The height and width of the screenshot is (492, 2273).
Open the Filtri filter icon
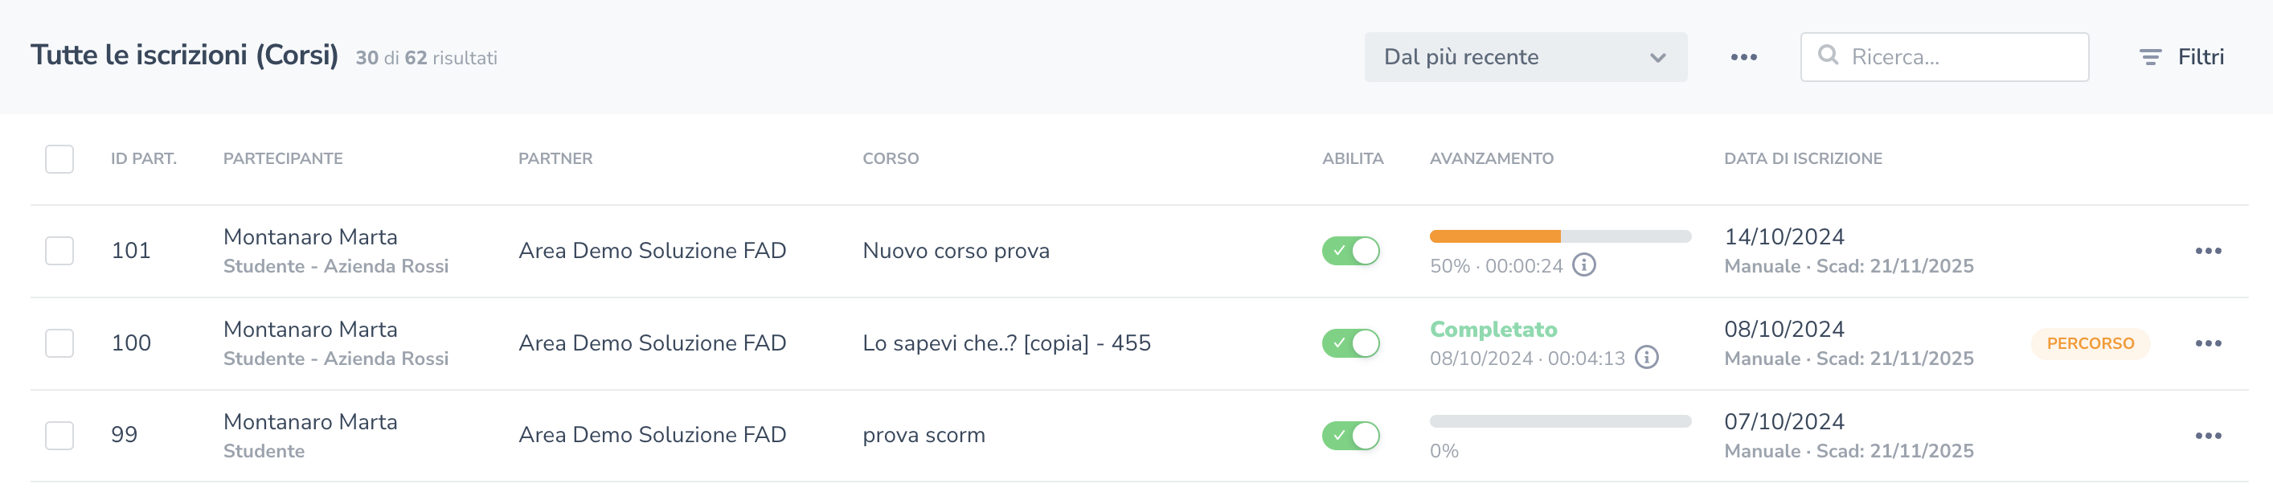point(2149,57)
